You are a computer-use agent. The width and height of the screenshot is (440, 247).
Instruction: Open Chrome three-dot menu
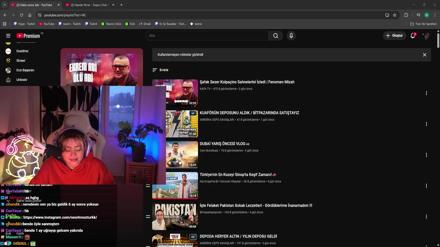[x=435, y=15]
